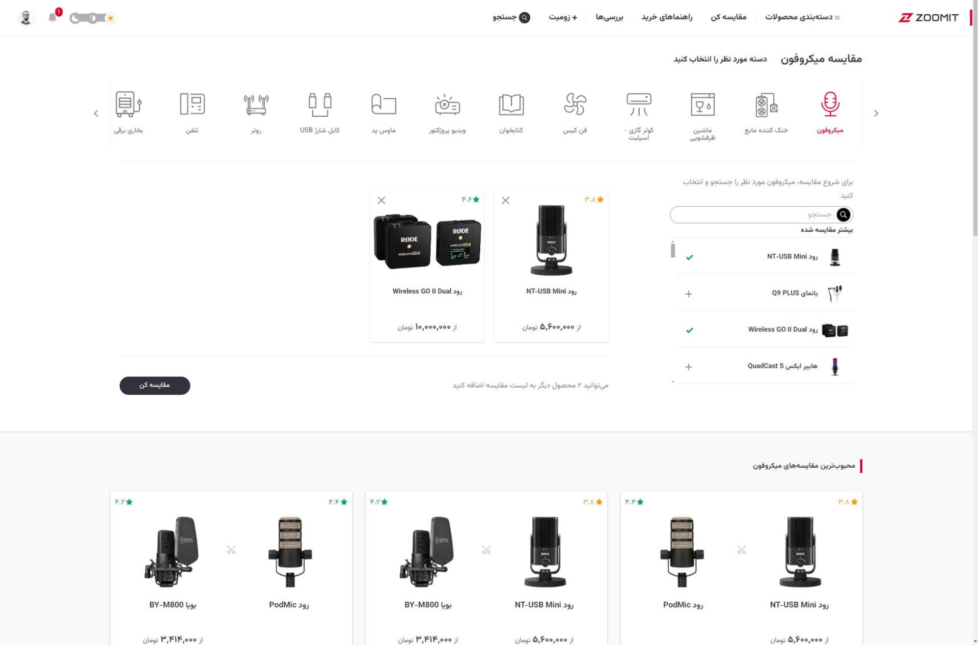Click the رود NT-USB Mini list thumbnail
The height and width of the screenshot is (645, 978).
(835, 257)
